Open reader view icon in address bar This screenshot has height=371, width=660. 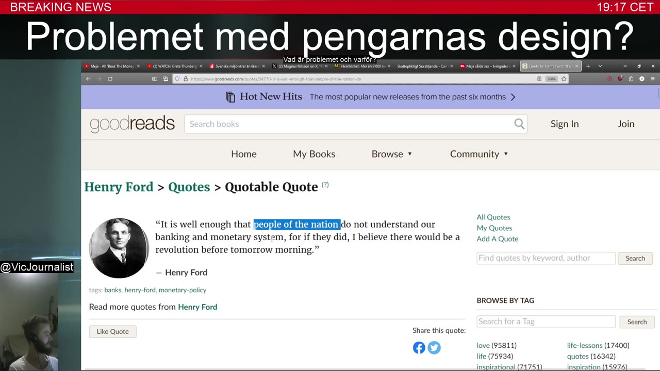539,79
